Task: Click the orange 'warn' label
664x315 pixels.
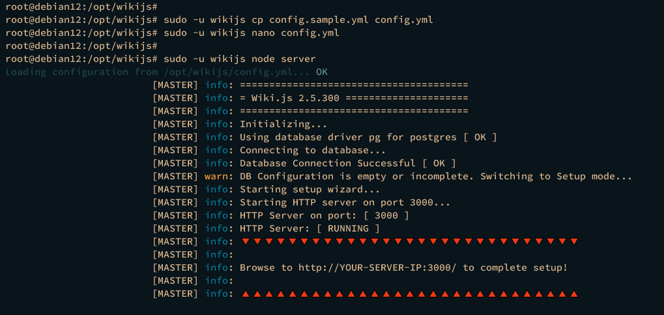Action: (x=216, y=176)
